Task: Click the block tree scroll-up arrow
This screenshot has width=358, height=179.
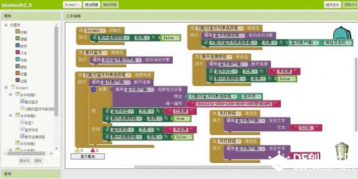Action: (56, 24)
